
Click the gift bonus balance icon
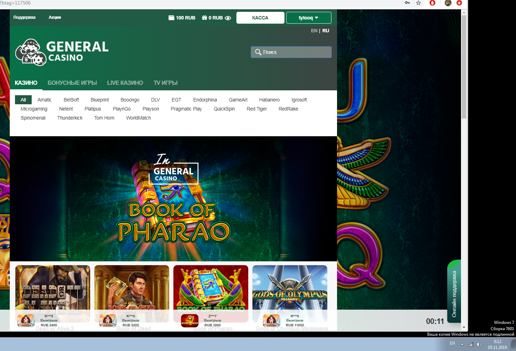(x=204, y=18)
